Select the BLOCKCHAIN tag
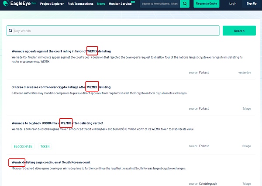This screenshot has width=262, height=186. coord(23,146)
